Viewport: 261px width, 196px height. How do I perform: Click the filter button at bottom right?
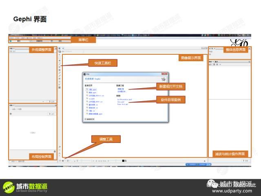(x=246, y=161)
